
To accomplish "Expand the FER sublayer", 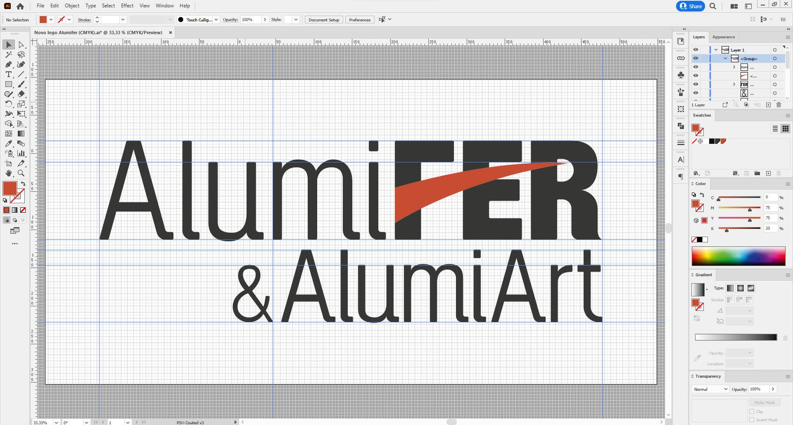I will tap(734, 85).
